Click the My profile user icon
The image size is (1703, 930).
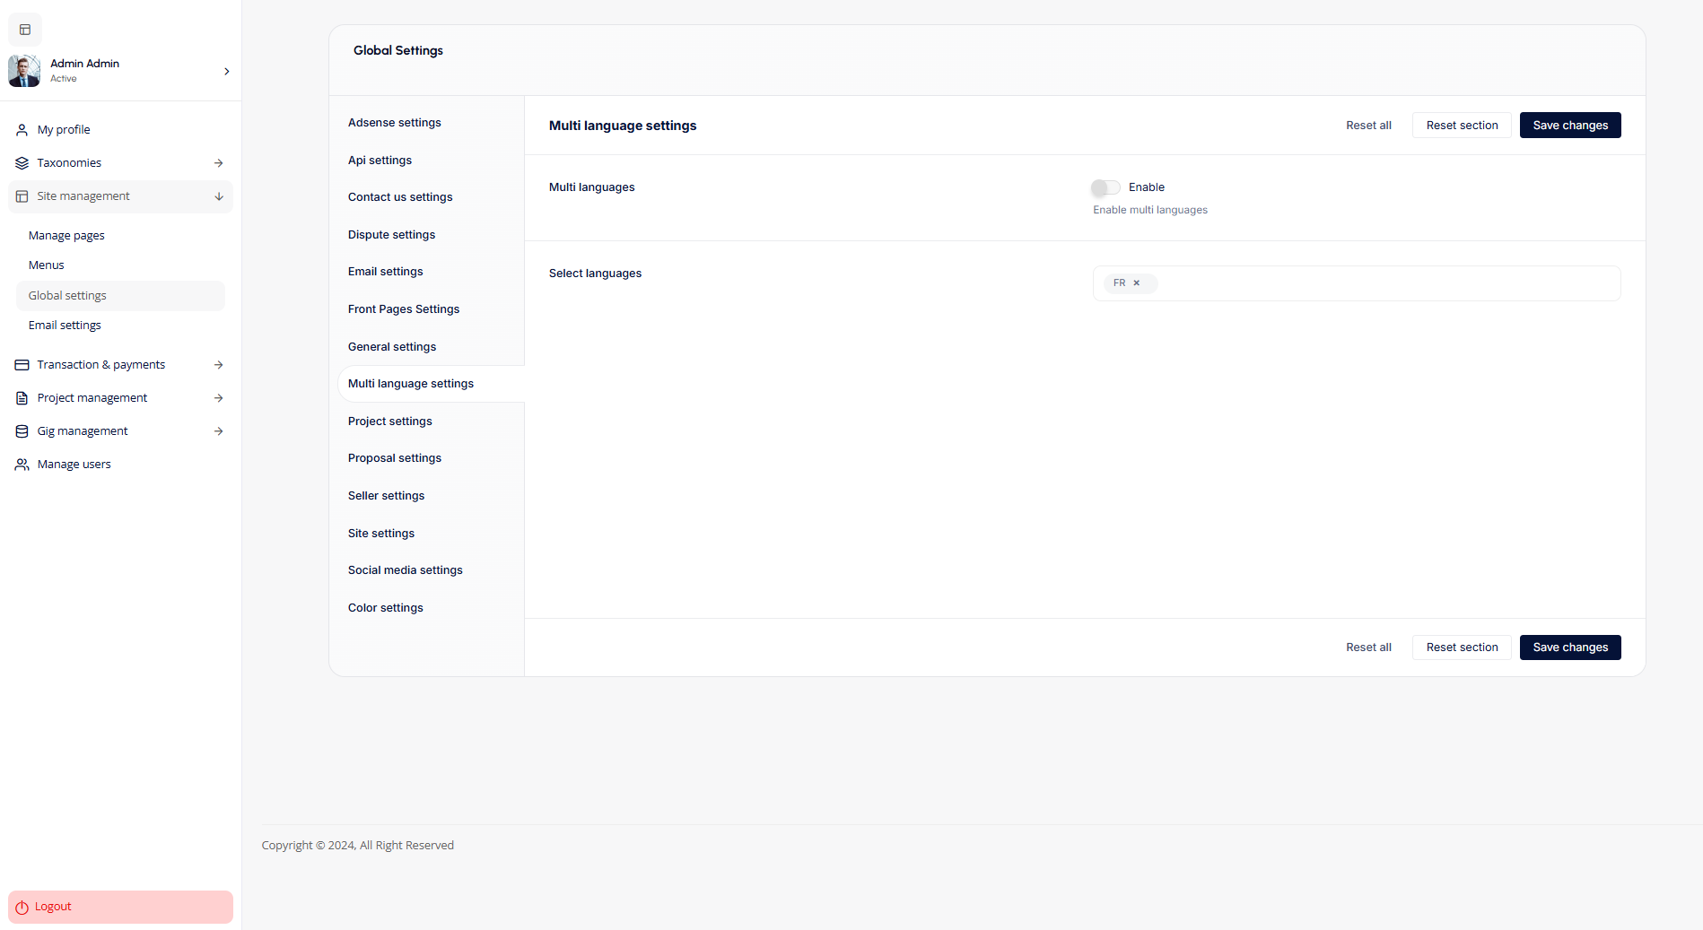click(x=22, y=130)
